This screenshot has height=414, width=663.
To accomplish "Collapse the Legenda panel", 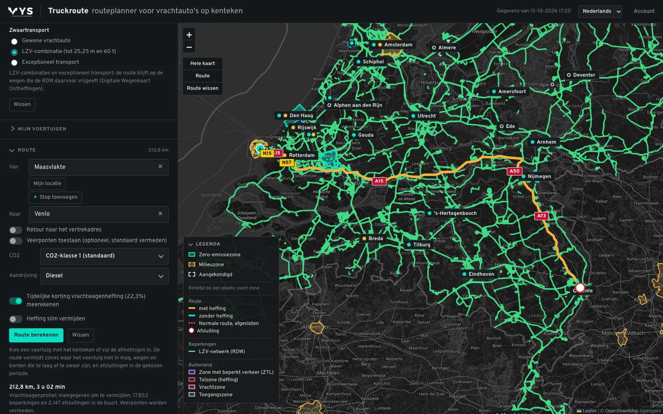I will tap(204, 244).
